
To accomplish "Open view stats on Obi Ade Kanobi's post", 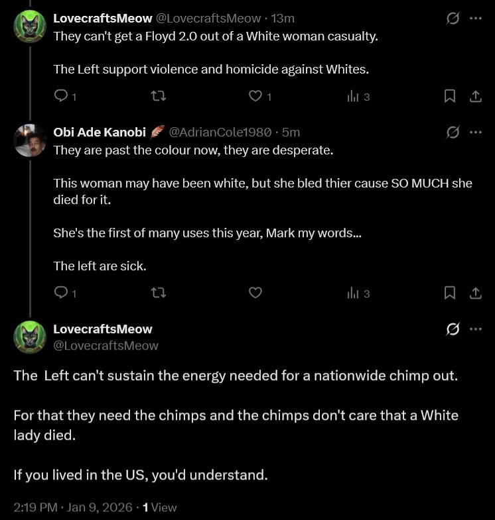I will 352,293.
